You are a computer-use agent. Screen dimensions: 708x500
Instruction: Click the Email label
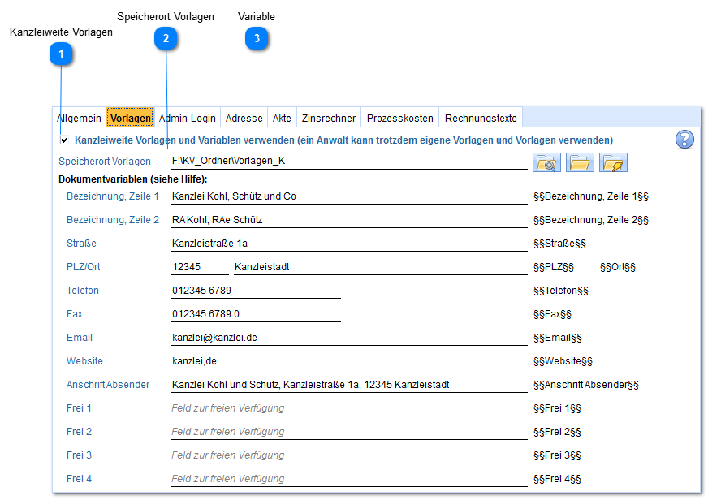pos(80,338)
